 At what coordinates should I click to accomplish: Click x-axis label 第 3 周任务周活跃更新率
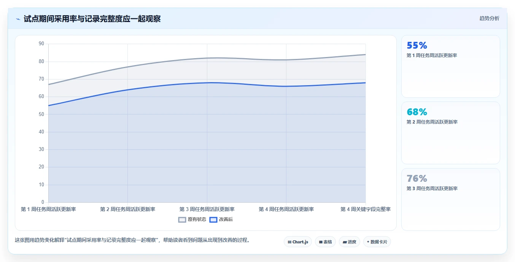(207, 209)
